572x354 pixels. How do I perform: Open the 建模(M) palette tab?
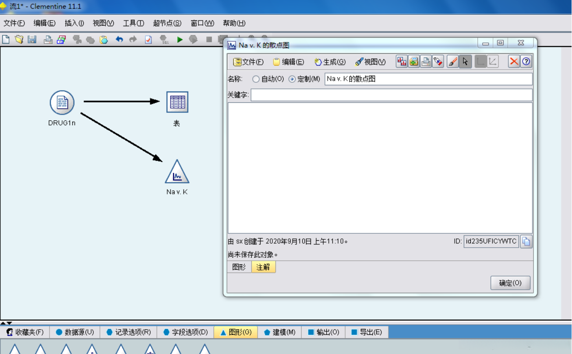[279, 332]
